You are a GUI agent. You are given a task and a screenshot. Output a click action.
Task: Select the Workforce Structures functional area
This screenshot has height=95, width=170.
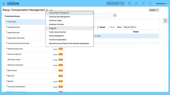tap(15, 49)
